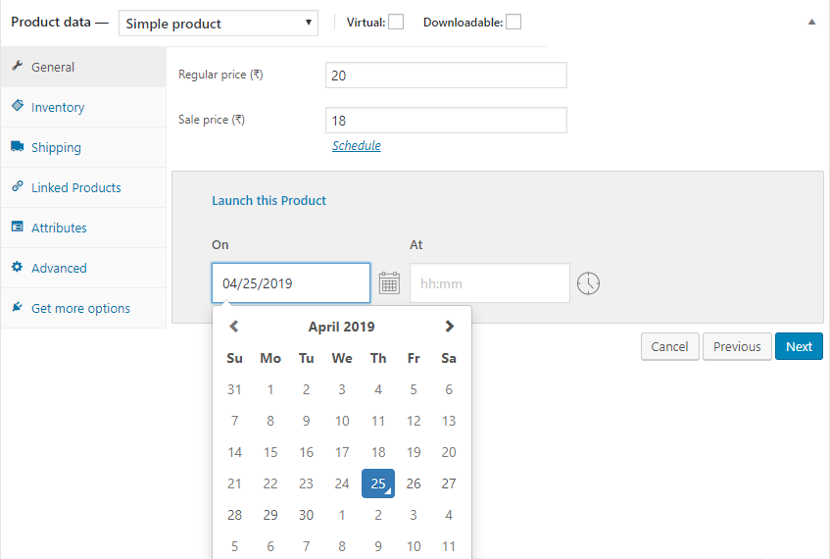This screenshot has height=559, width=830.
Task: Open Get more options tab
Action: pos(83,308)
